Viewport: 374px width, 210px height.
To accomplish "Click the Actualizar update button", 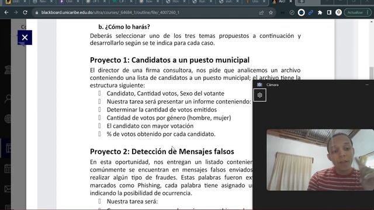I will tap(355, 12).
